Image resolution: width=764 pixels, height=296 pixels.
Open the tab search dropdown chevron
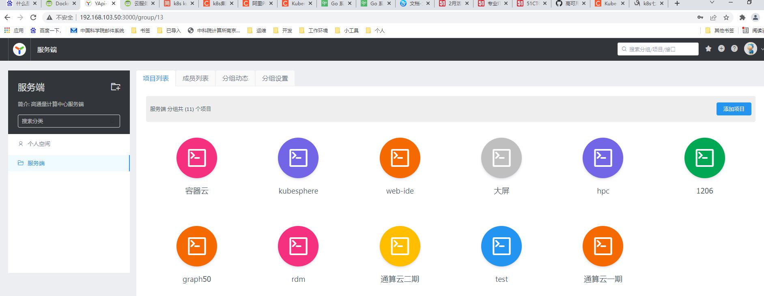point(712,3)
